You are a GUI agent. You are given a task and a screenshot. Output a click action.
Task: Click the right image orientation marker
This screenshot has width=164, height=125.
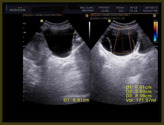109,21
